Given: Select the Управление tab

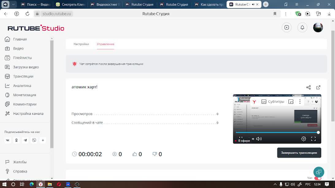Looking at the screenshot, I should tap(106, 44).
